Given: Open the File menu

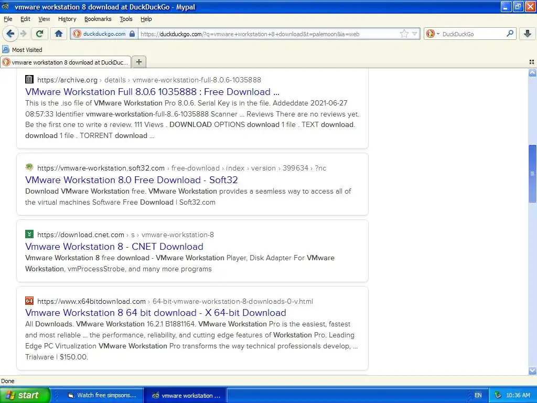Looking at the screenshot, I should pyautogui.click(x=8, y=19).
